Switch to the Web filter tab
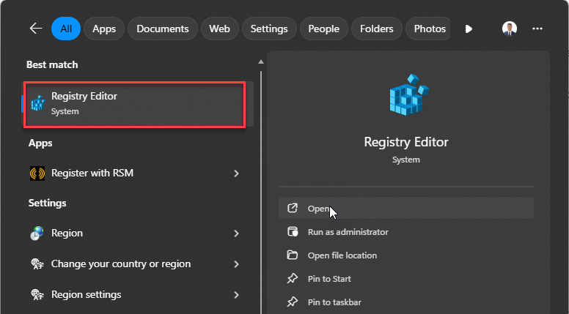 (219, 29)
